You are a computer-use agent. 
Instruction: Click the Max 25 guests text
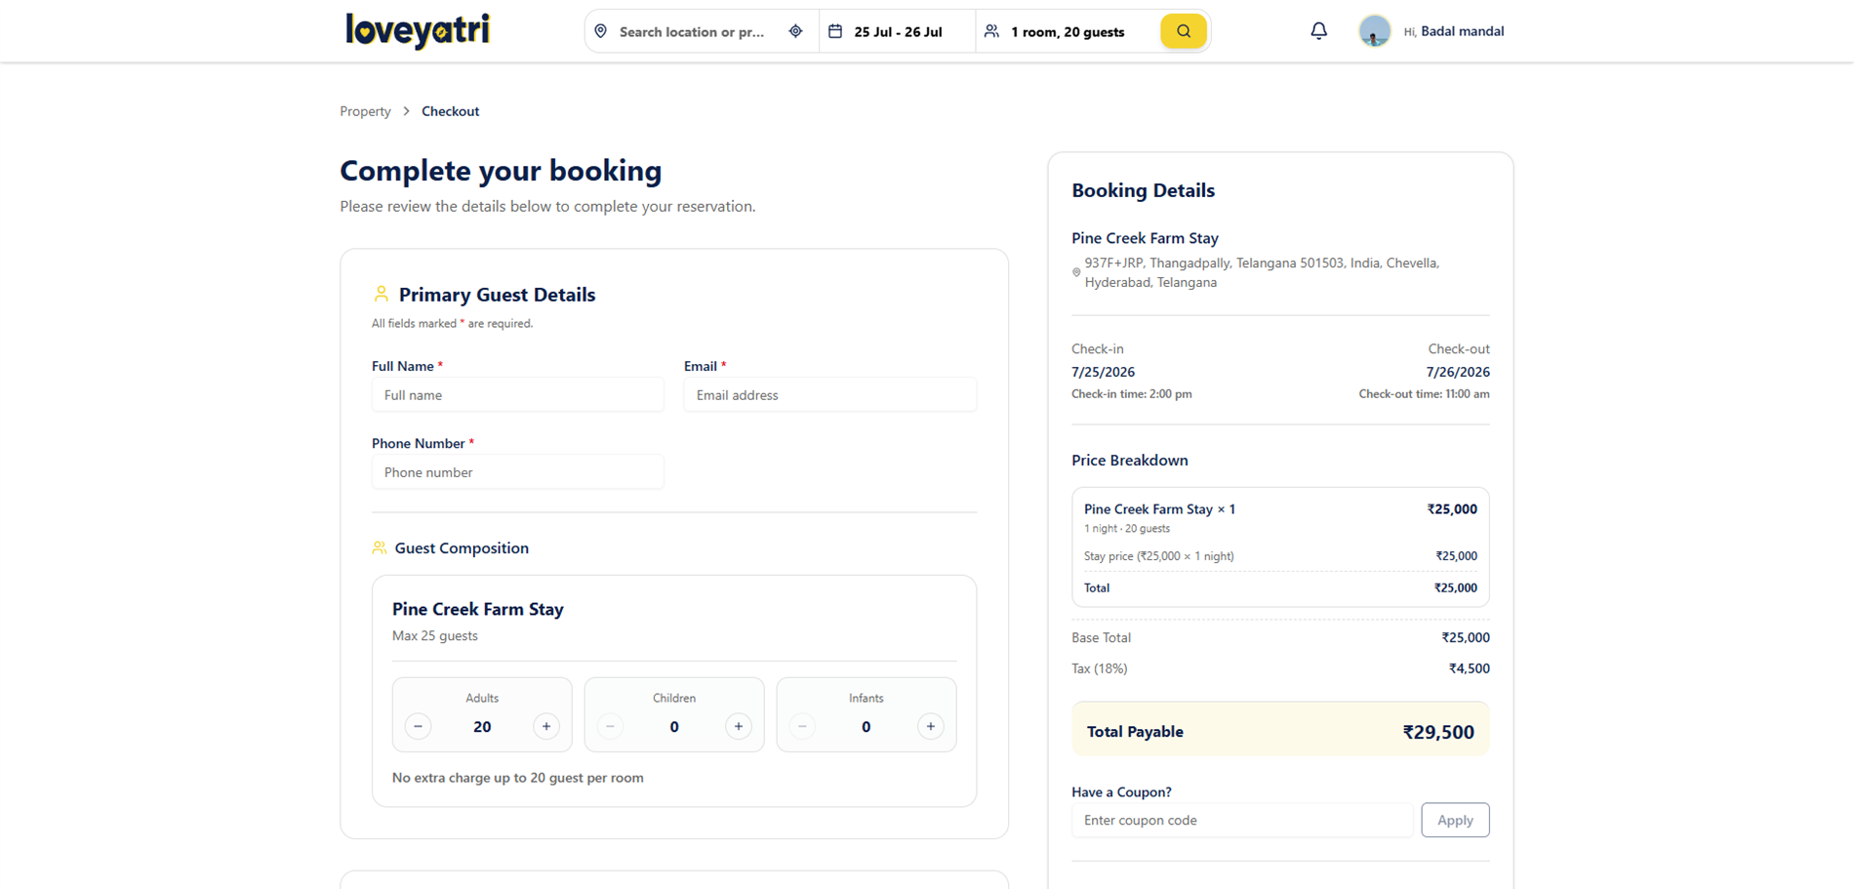(435, 635)
